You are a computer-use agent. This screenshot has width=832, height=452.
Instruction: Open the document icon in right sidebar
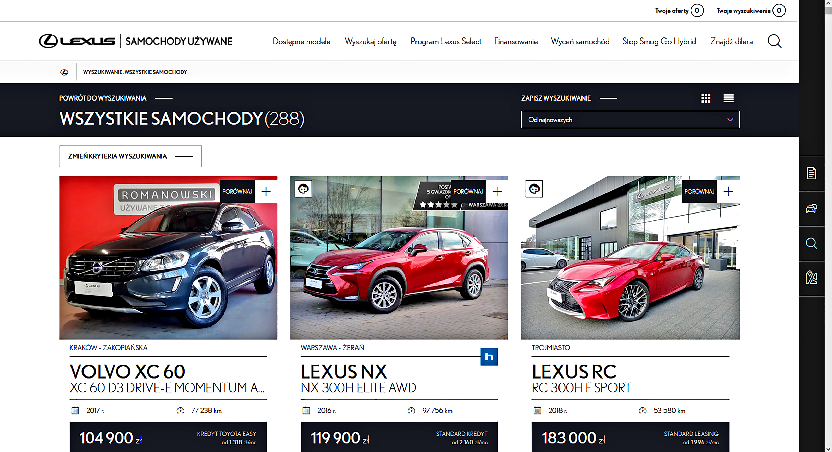point(811,173)
